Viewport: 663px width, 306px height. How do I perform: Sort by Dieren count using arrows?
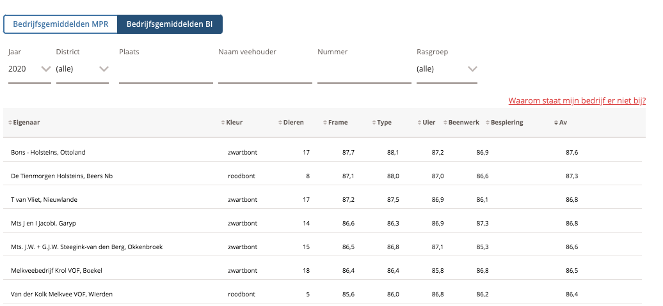[x=280, y=123]
